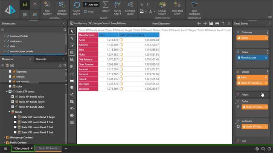Go forward with the redo arrow
The width and height of the screenshot is (273, 153).
point(205,23)
